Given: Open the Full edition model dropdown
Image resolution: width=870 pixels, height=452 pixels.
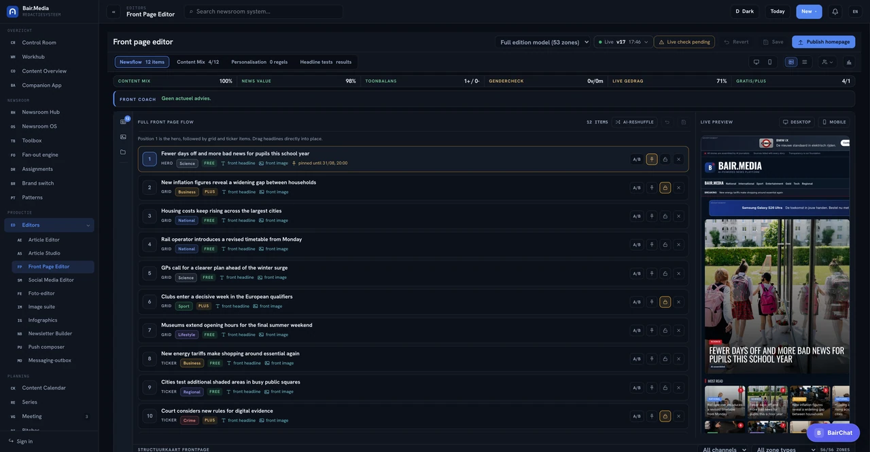Looking at the screenshot, I should point(544,42).
